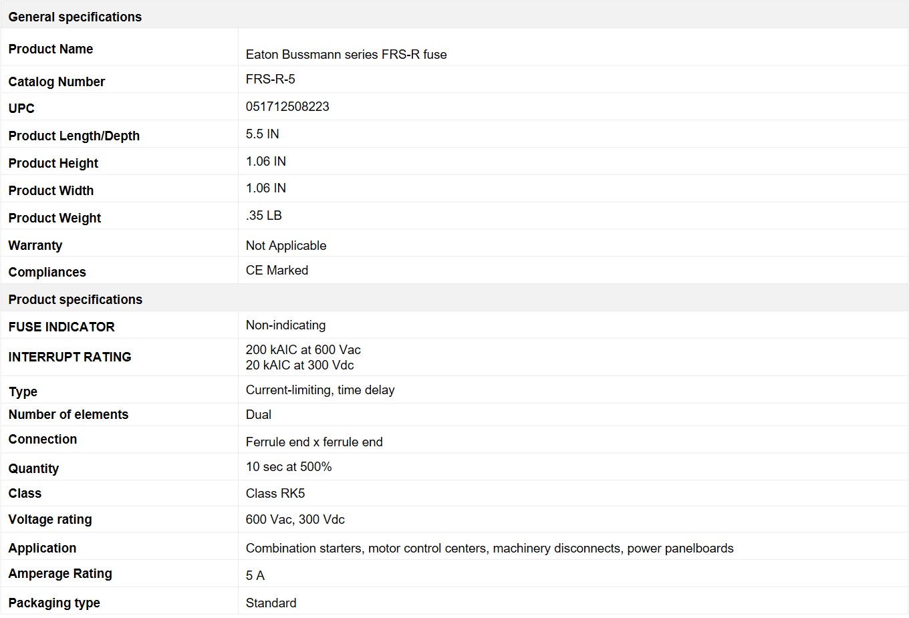Click the 'FRS-R-5' catalog number value
The height and width of the screenshot is (618, 909).
[270, 79]
